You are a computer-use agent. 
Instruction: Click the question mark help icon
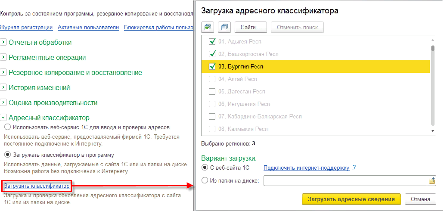click(x=354, y=168)
